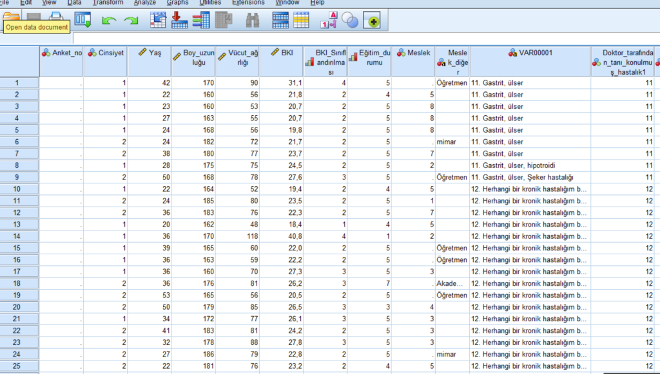Click the binoculars Find icon
This screenshot has width=660, height=374.
252,20
